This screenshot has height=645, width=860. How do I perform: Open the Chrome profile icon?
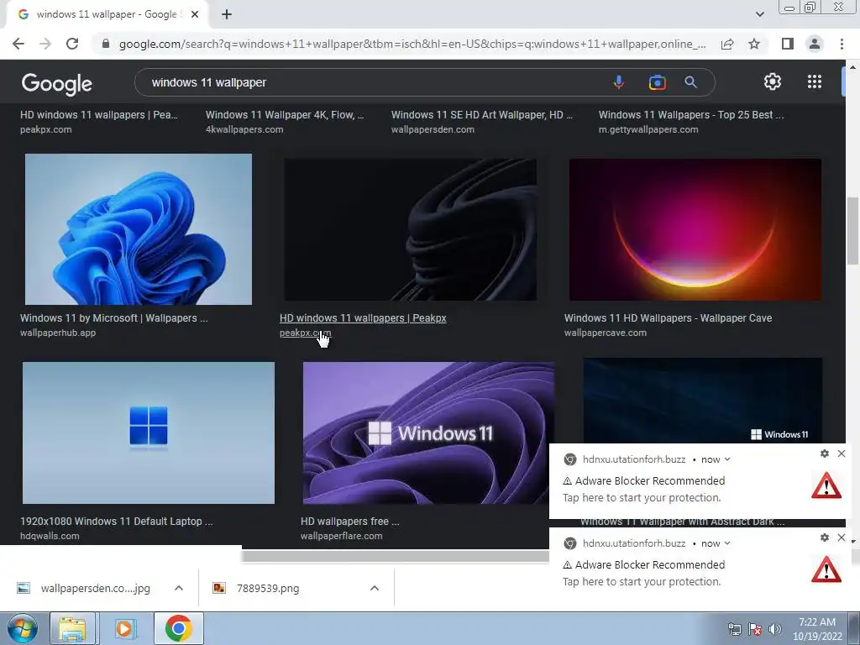coord(815,44)
